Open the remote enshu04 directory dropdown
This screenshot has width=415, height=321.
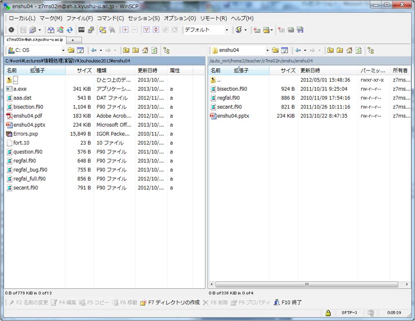pyautogui.click(x=268, y=50)
